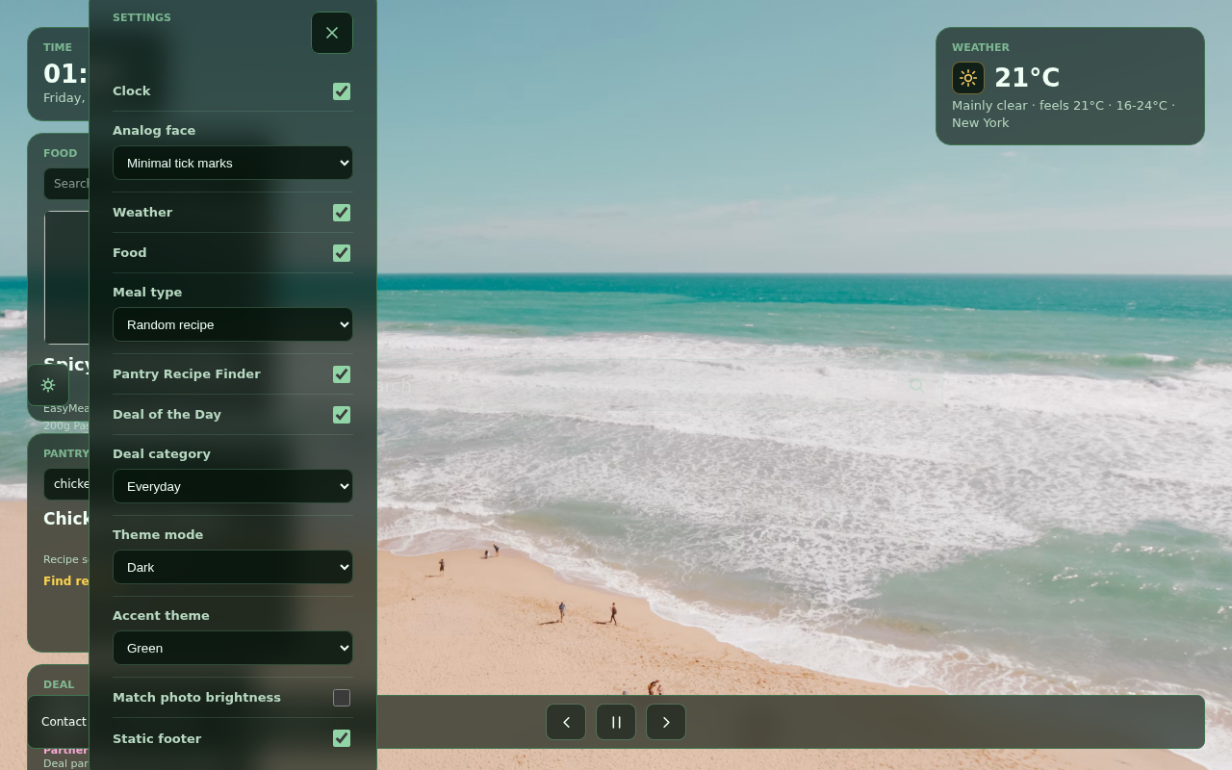The width and height of the screenshot is (1232, 770).
Task: Disable Deal of the Day checkbox
Action: 342,415
